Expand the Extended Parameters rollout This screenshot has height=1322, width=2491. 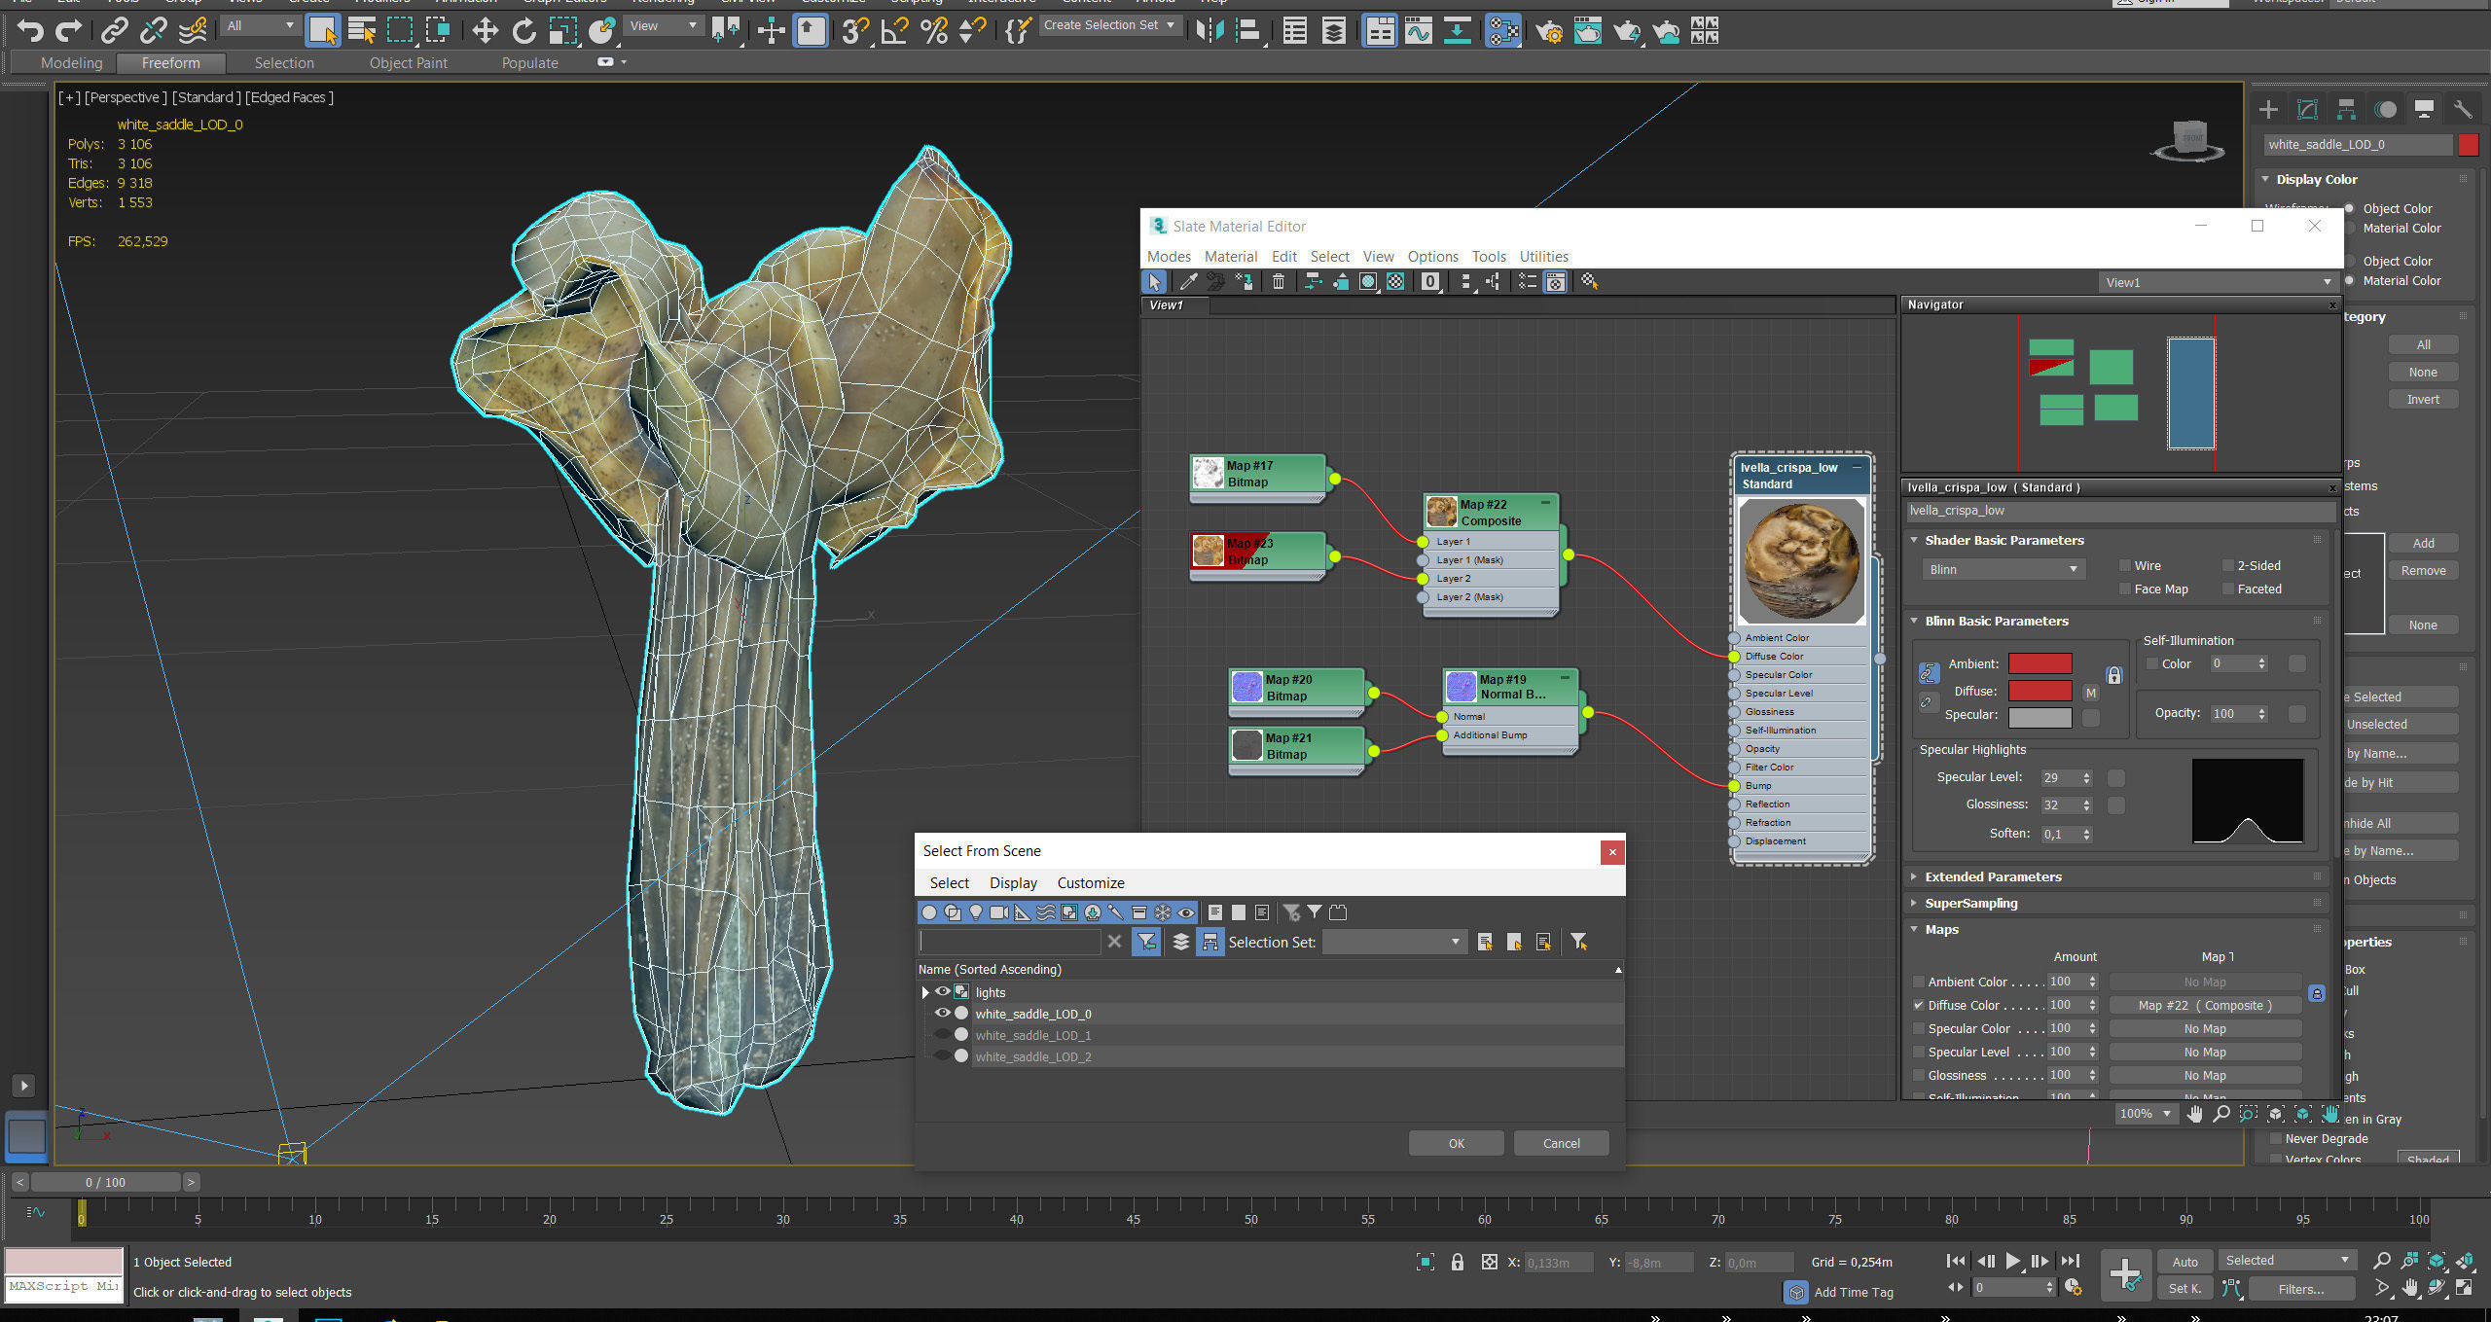point(1993,876)
